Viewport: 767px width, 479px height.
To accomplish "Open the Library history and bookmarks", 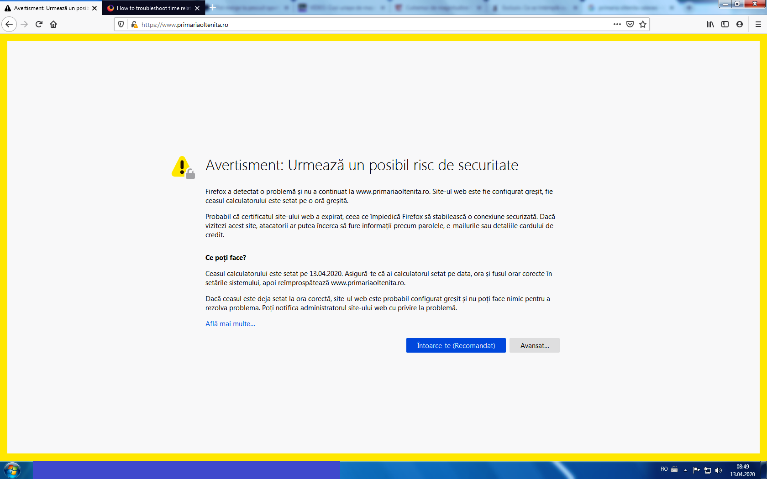I will 710,24.
